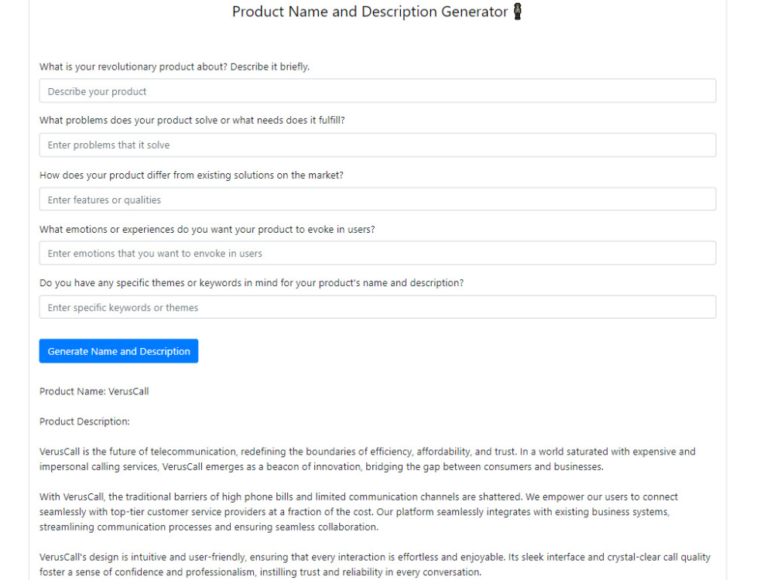Focus the Enter specific keywords or themes field
The height and width of the screenshot is (580, 774).
tap(378, 307)
